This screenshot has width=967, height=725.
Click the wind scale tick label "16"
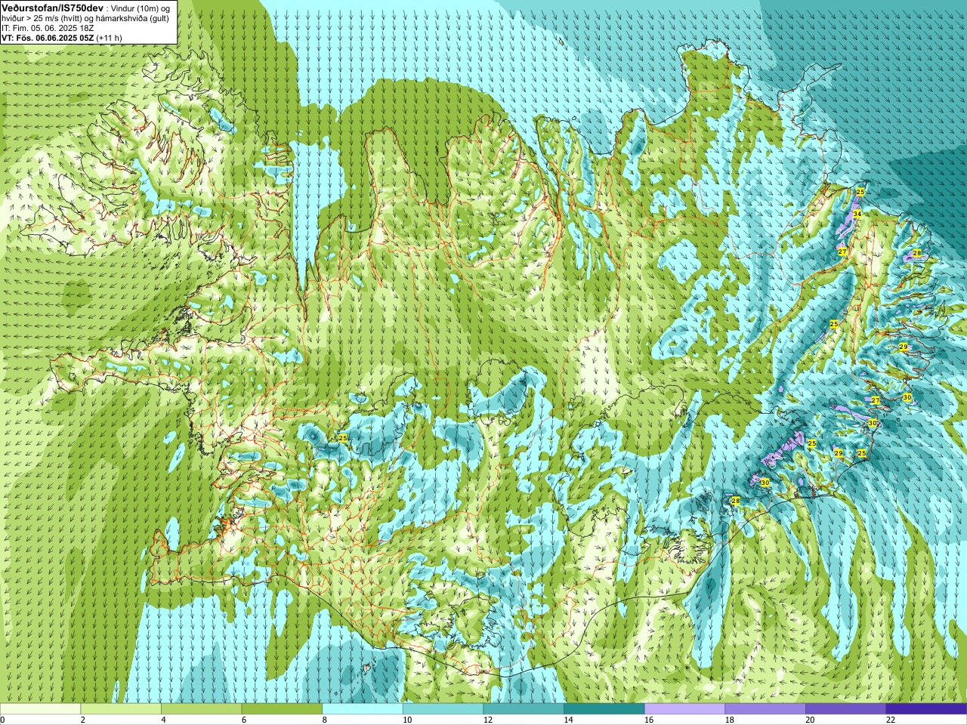click(x=649, y=720)
